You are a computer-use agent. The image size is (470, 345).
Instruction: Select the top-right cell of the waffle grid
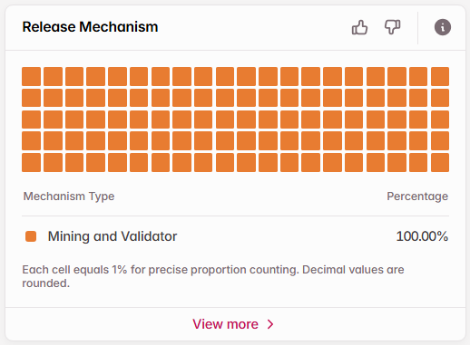tap(440, 76)
